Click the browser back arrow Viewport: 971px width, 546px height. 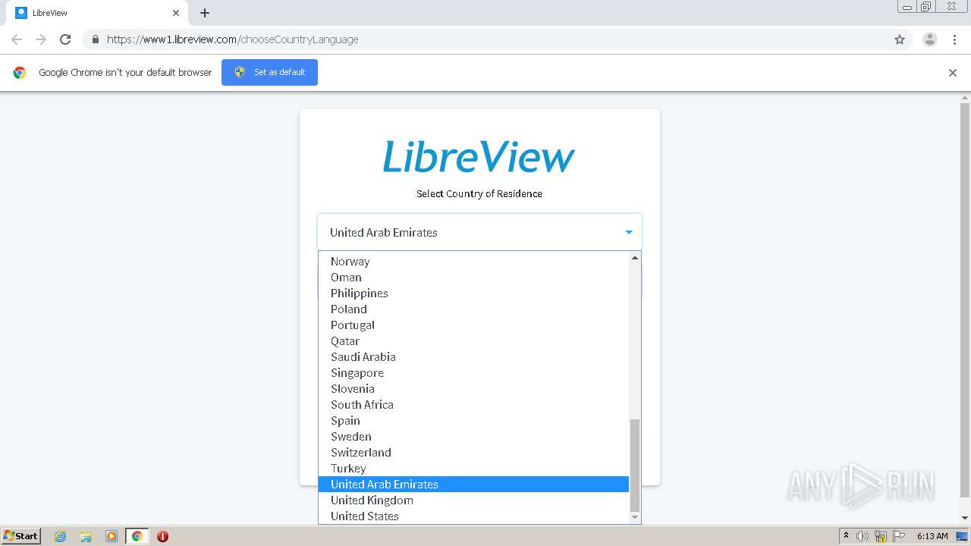point(17,39)
